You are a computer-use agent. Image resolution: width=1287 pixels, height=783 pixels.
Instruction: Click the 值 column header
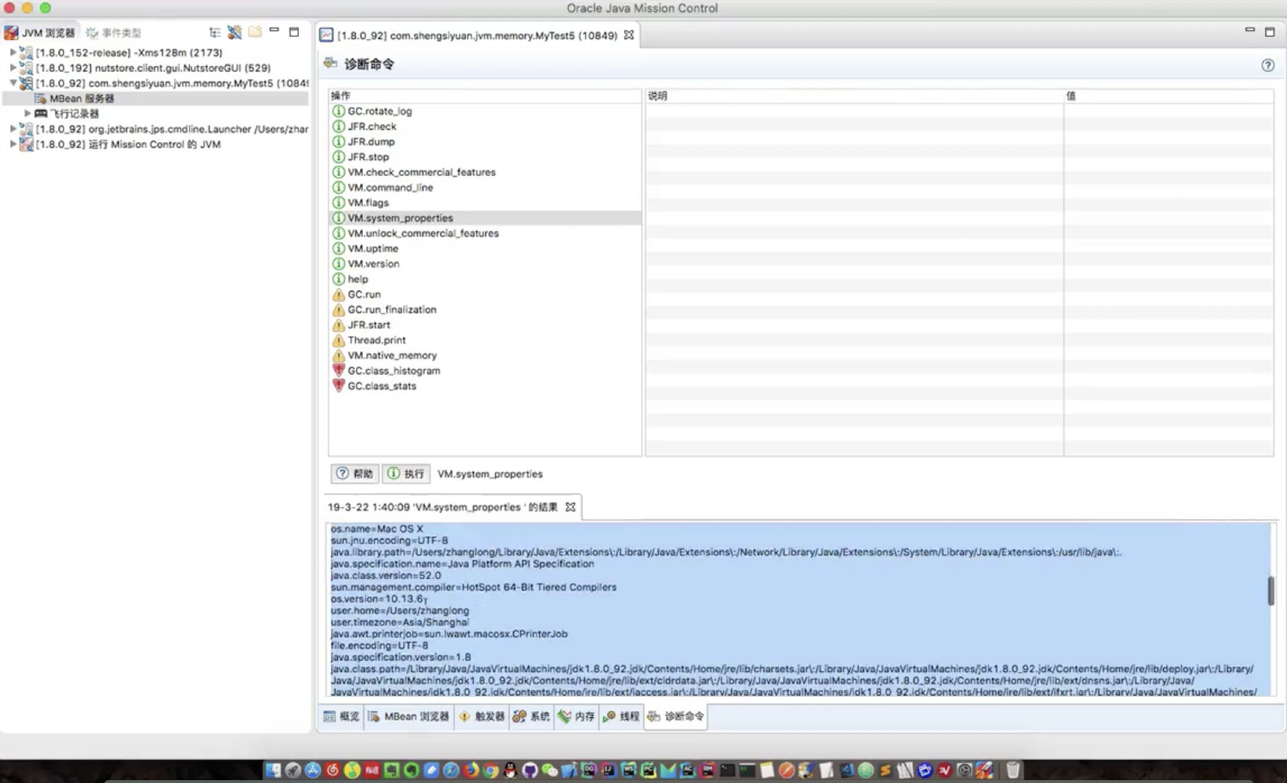coord(1168,96)
